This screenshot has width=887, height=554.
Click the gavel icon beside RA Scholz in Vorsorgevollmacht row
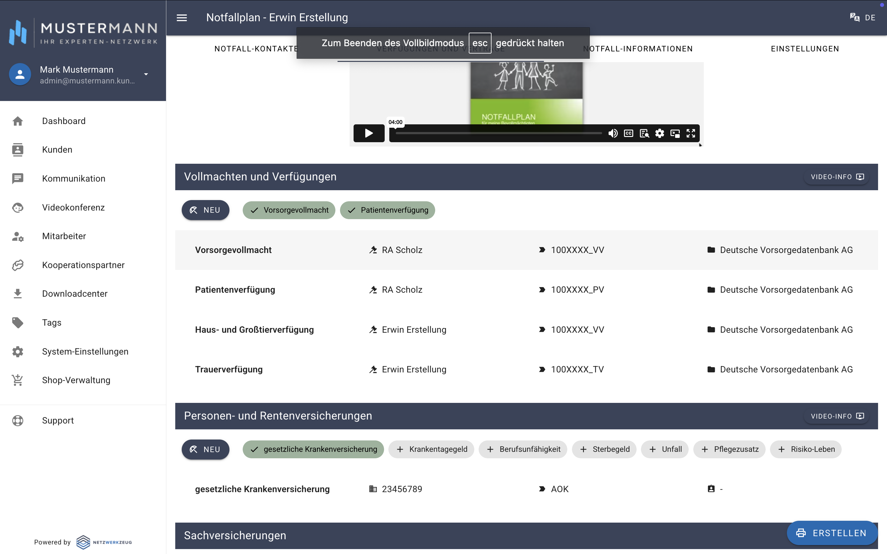coord(373,250)
